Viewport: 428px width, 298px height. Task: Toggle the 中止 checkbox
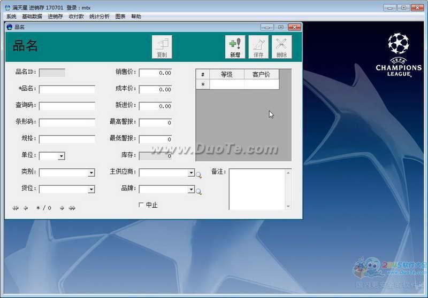point(141,205)
